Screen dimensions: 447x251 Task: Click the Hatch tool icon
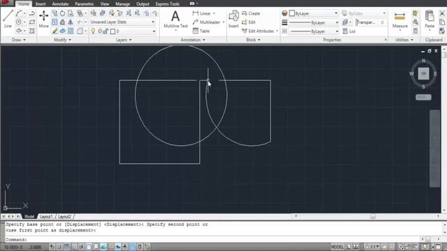point(32,31)
